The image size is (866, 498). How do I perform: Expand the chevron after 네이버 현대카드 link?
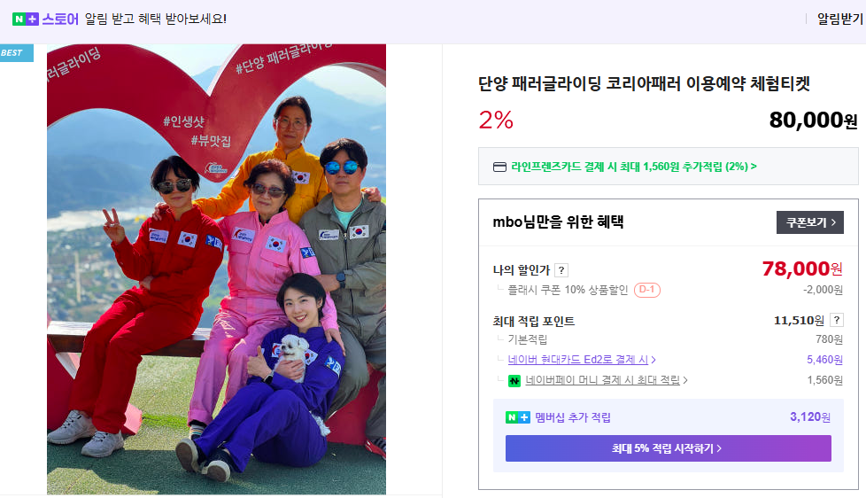[653, 360]
